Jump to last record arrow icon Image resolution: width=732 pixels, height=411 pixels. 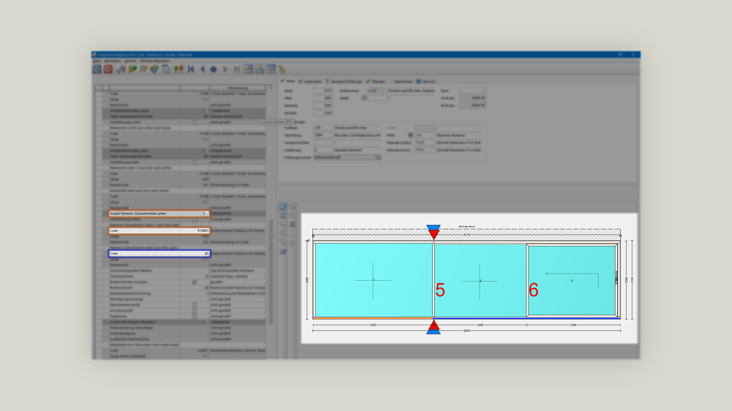tap(237, 69)
